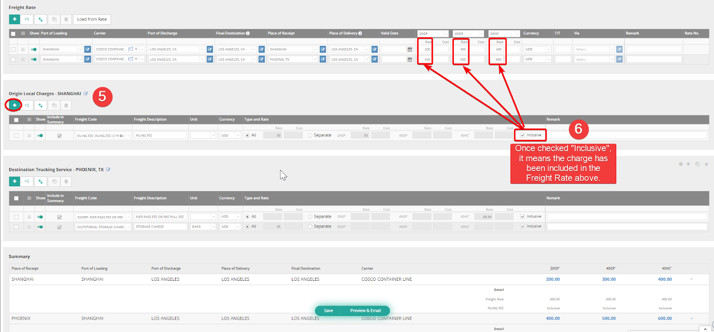The width and height of the screenshot is (714, 332).
Task: Click +5 in Destination Trucking Service
Action: (x=27, y=181)
